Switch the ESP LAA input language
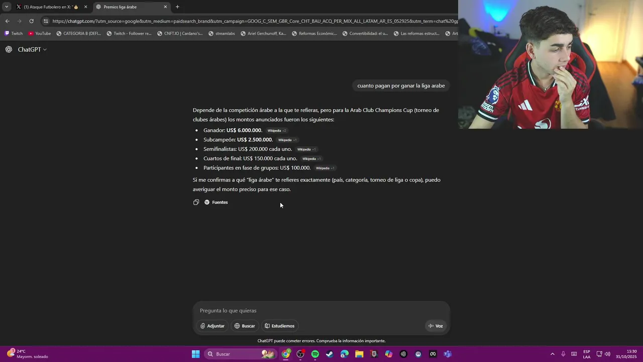The image size is (643, 362). pos(587,354)
